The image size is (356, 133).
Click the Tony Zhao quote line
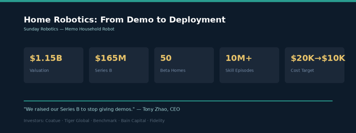pos(102,109)
